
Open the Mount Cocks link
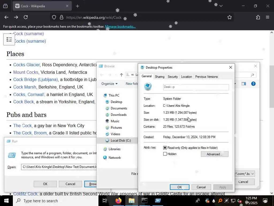pos(26,72)
